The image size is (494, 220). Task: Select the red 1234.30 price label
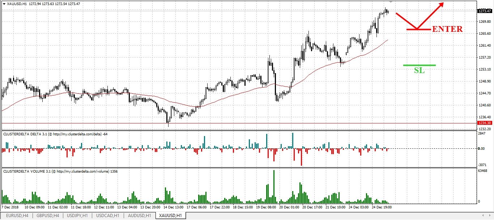coord(485,123)
